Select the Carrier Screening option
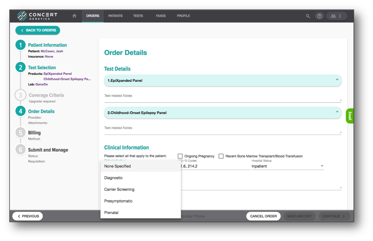 pos(119,189)
